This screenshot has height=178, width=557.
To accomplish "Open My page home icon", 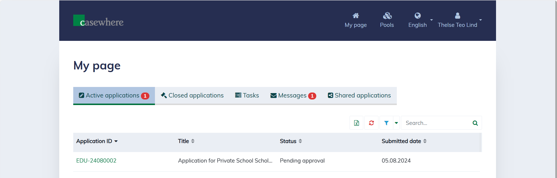I will [x=356, y=16].
